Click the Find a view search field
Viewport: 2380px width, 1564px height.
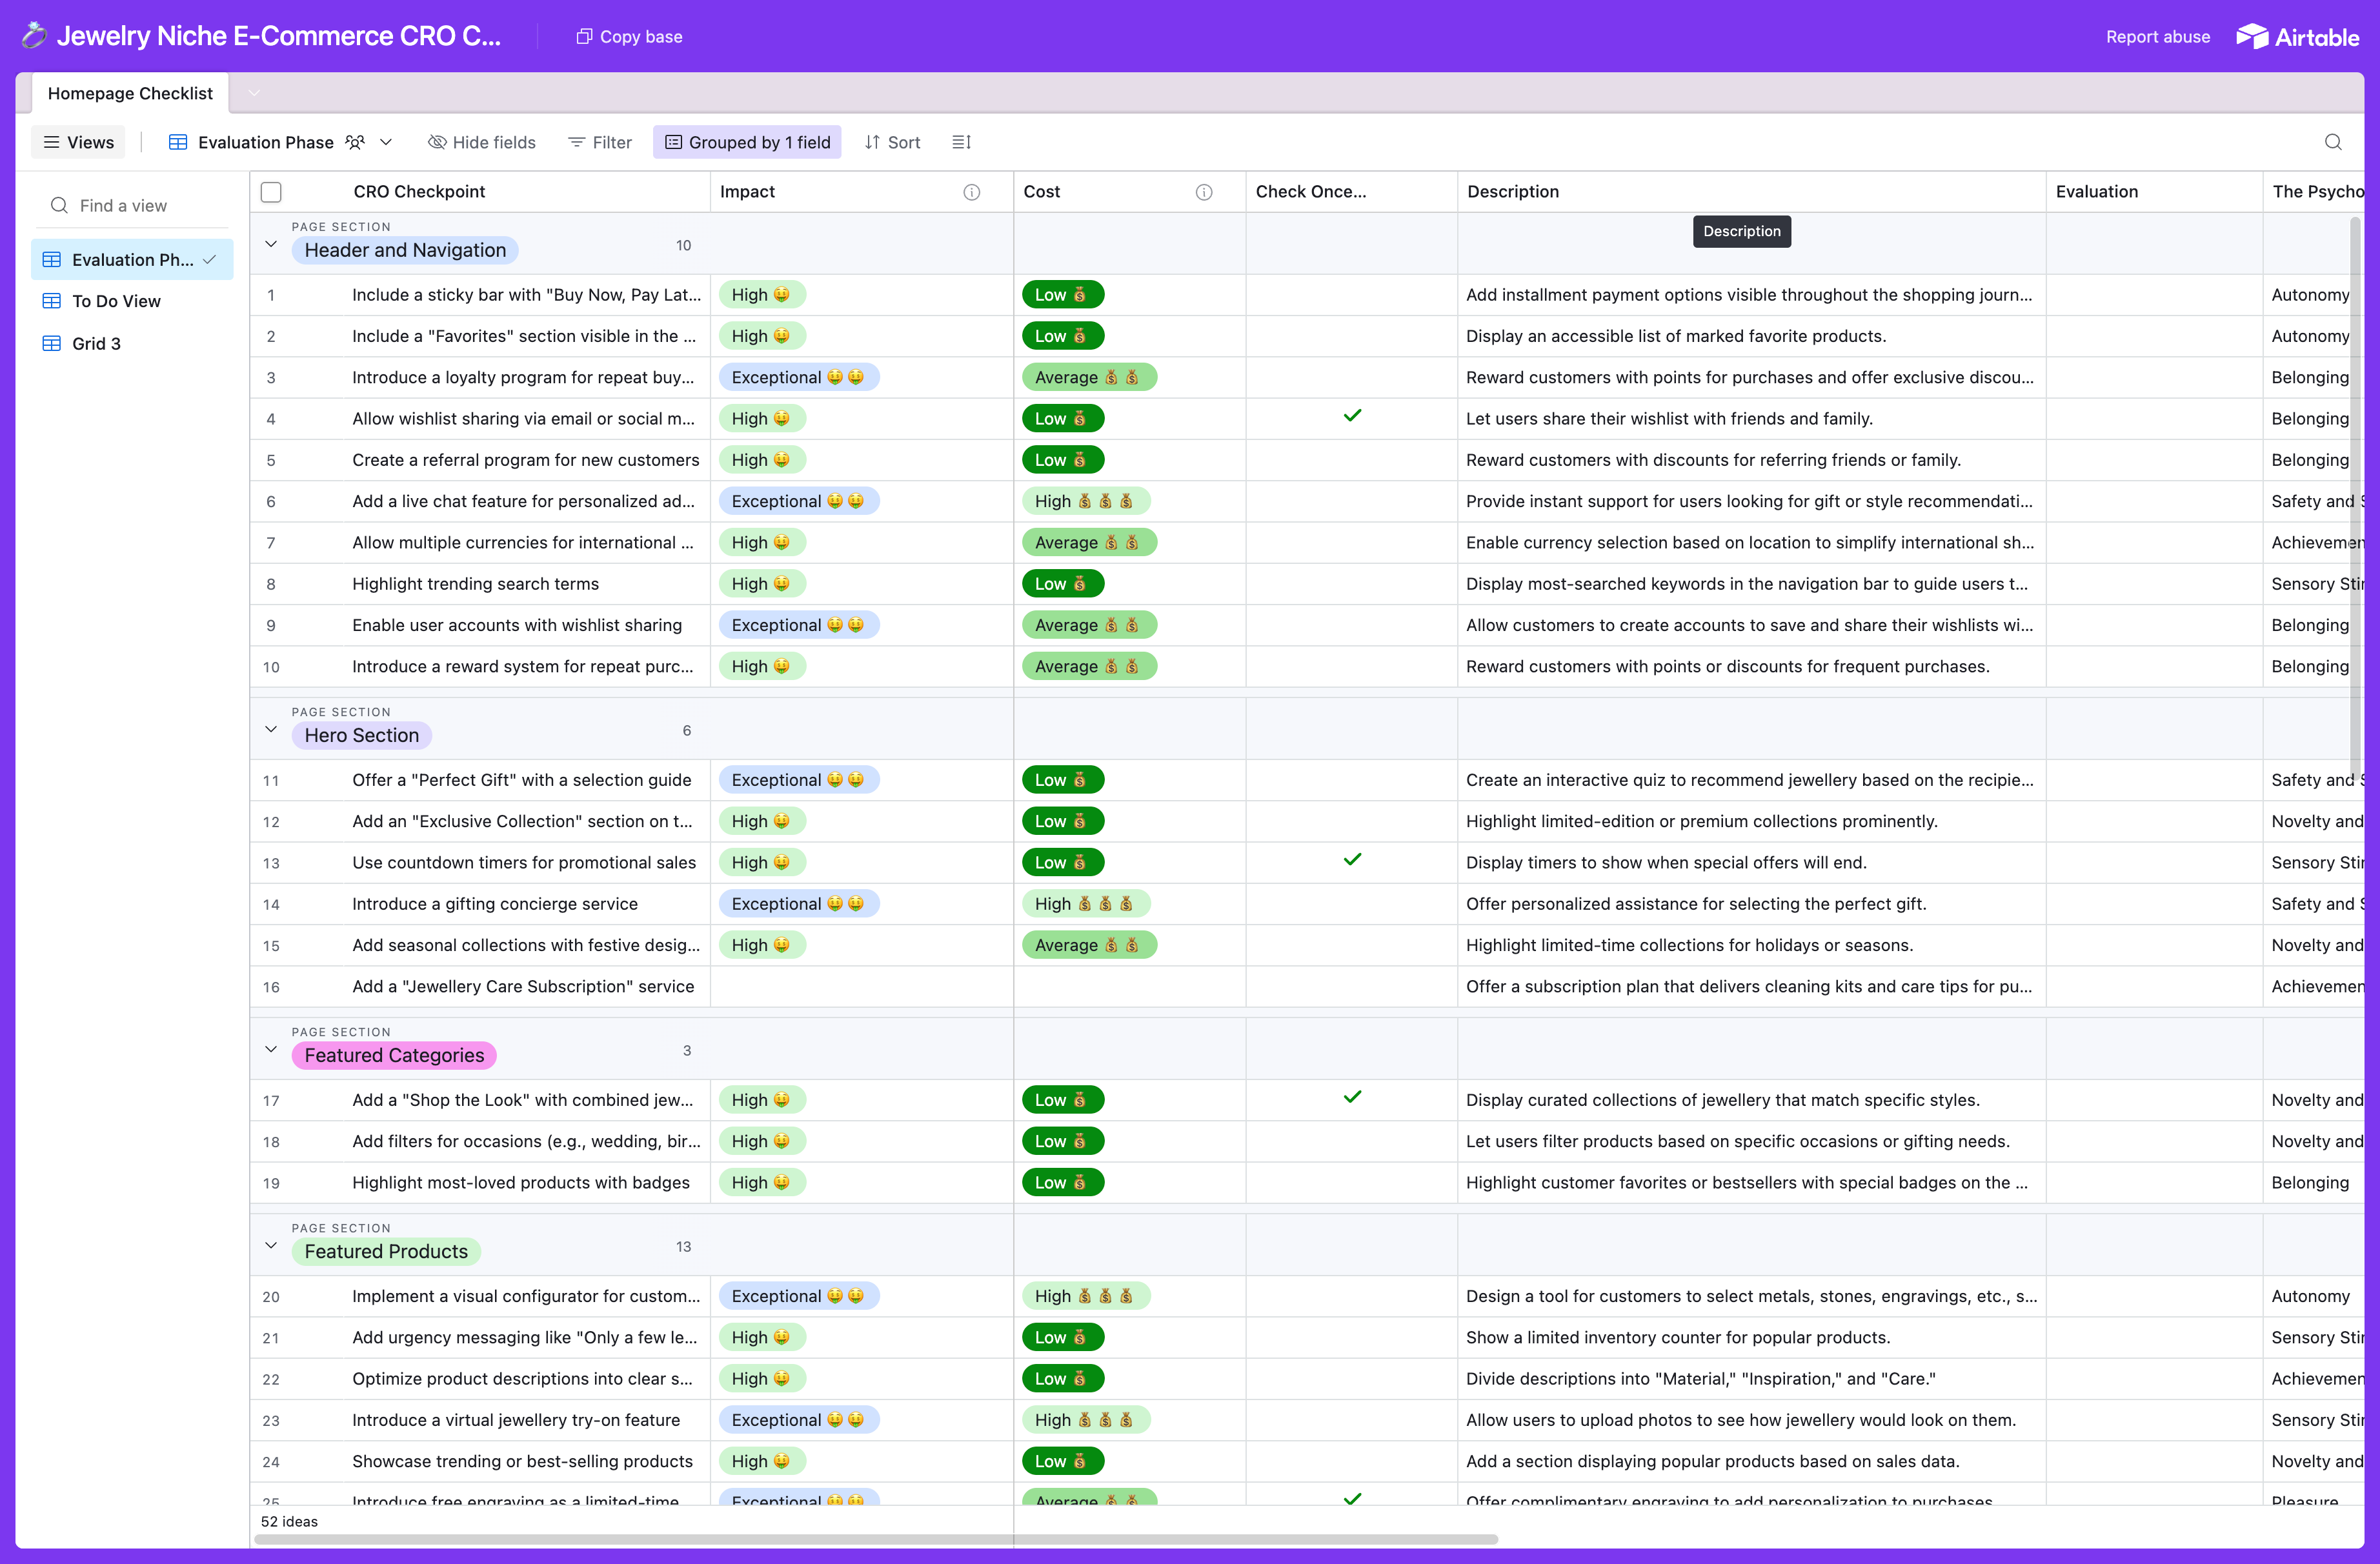tap(132, 205)
